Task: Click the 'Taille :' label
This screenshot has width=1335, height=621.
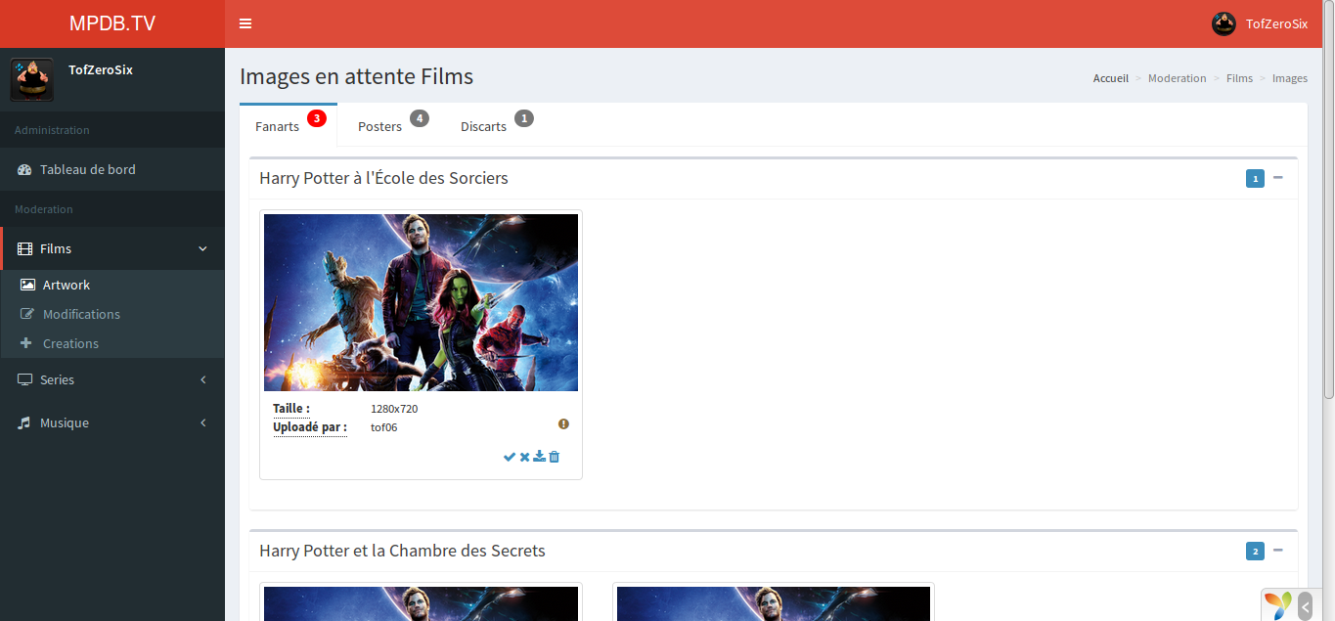Action: tap(291, 409)
